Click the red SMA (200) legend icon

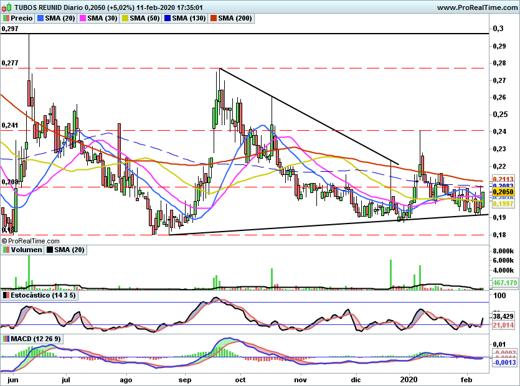coord(213,18)
